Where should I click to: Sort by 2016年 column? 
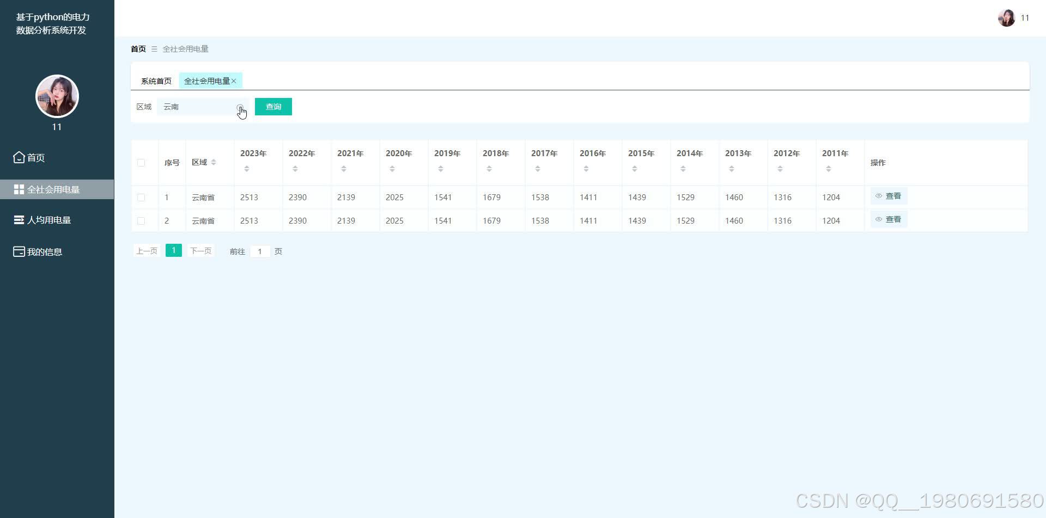pyautogui.click(x=586, y=169)
